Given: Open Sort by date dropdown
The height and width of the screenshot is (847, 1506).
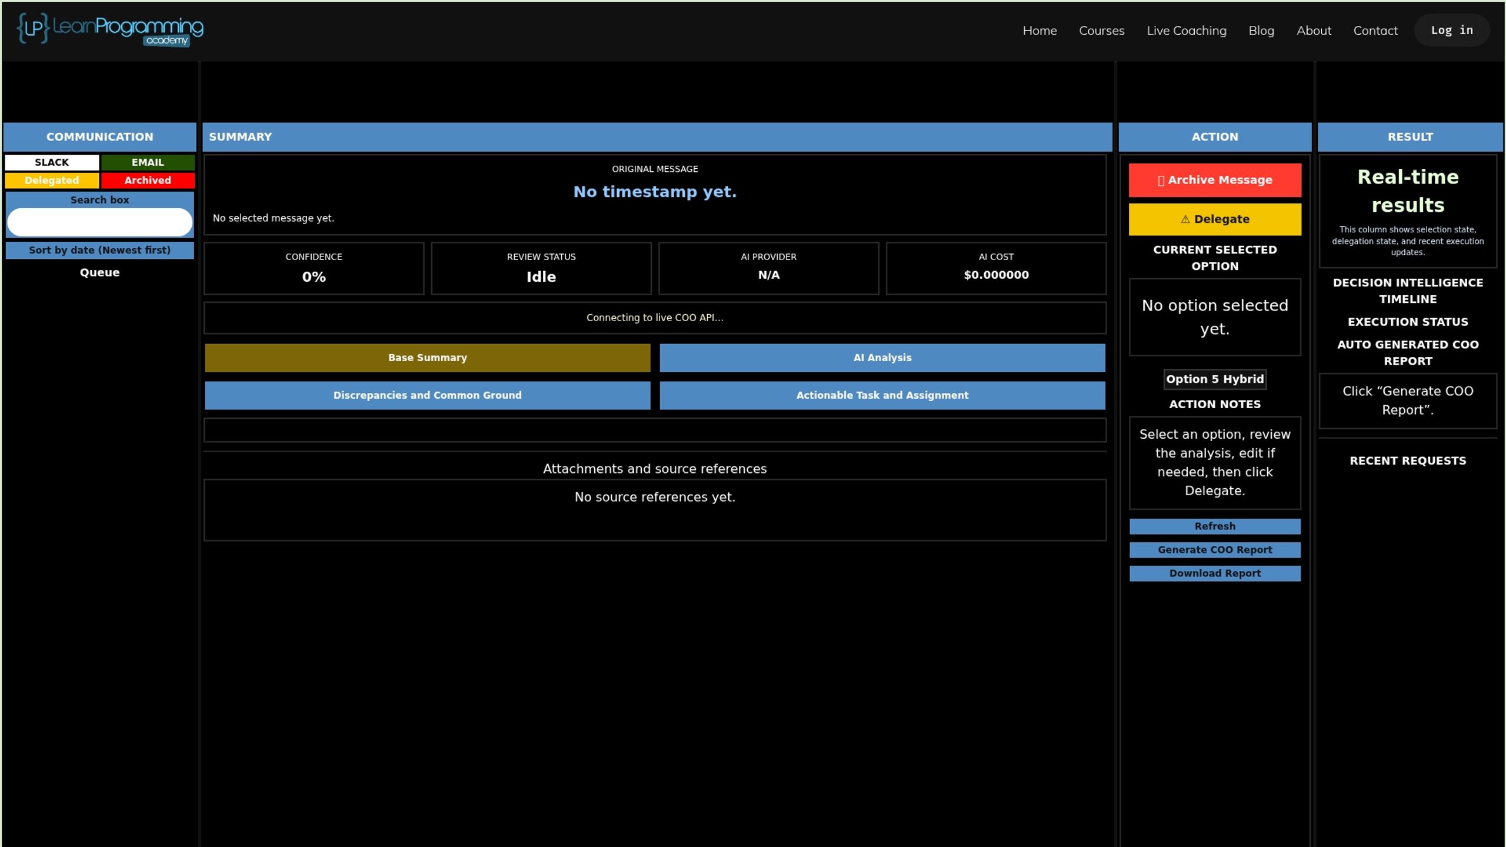Looking at the screenshot, I should [x=99, y=250].
